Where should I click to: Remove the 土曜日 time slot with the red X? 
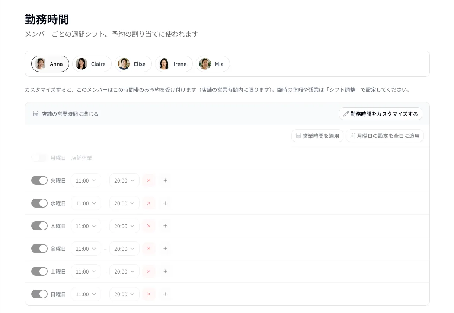pos(149,271)
